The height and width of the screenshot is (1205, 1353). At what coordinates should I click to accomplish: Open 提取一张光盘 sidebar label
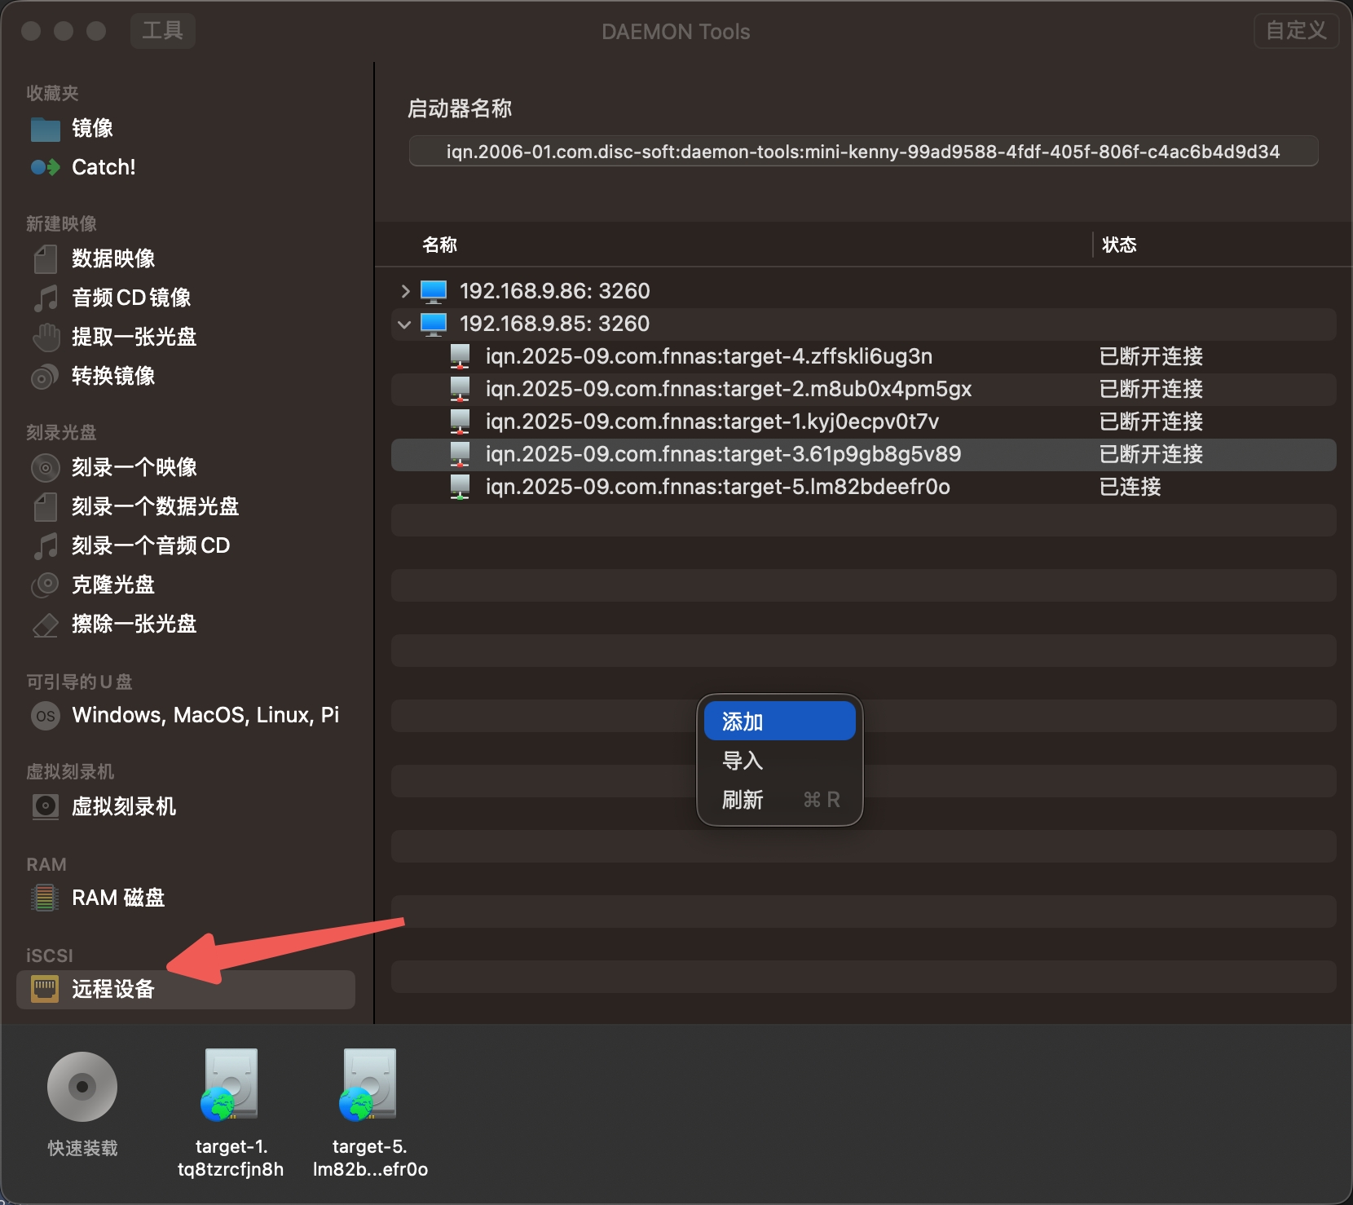click(134, 337)
